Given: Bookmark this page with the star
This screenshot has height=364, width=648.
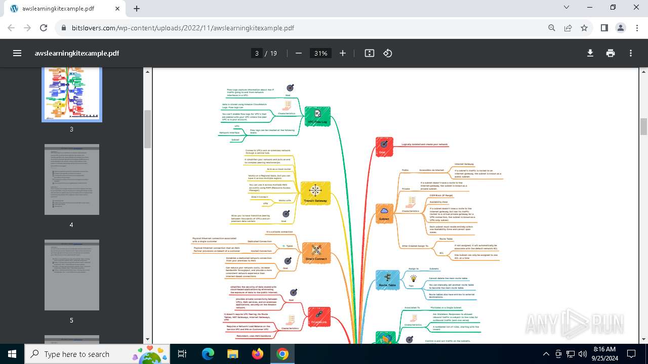Looking at the screenshot, I should [584, 28].
